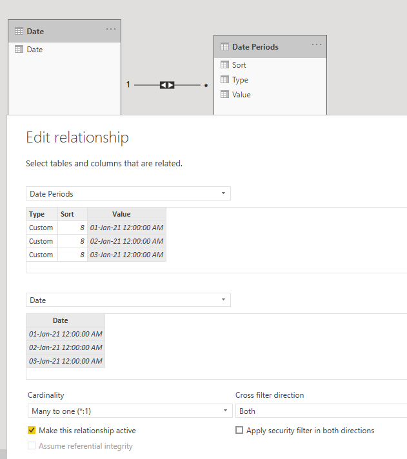Image resolution: width=407 pixels, height=459 pixels.
Task: Uncheck Make this relationship active
Action: [x=32, y=430]
